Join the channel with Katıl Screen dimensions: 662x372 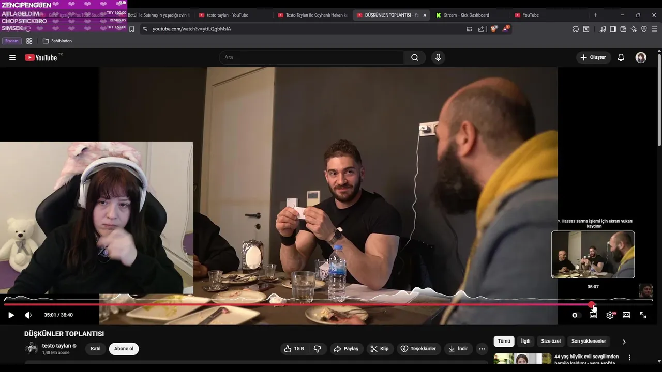coord(96,349)
